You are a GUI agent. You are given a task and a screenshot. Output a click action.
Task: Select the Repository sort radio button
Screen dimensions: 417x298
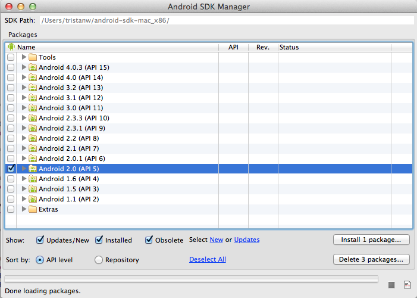[99, 260]
